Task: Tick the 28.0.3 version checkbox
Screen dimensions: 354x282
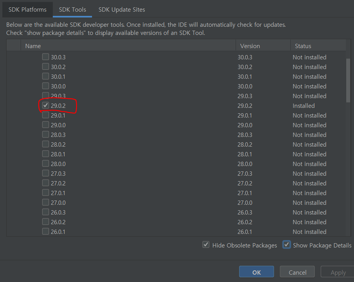Action: click(45, 135)
